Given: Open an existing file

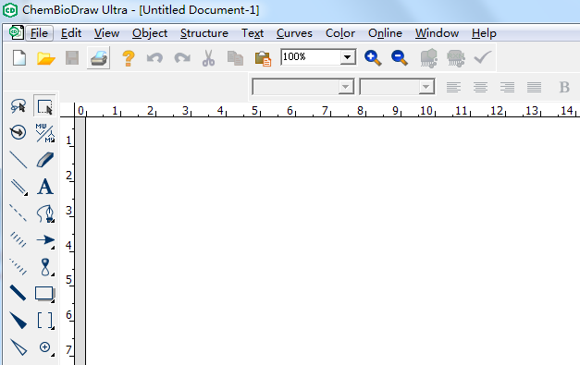Looking at the screenshot, I should coord(46,58).
